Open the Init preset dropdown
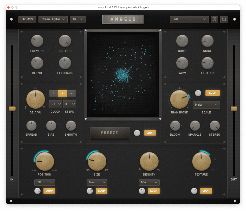 189,19
